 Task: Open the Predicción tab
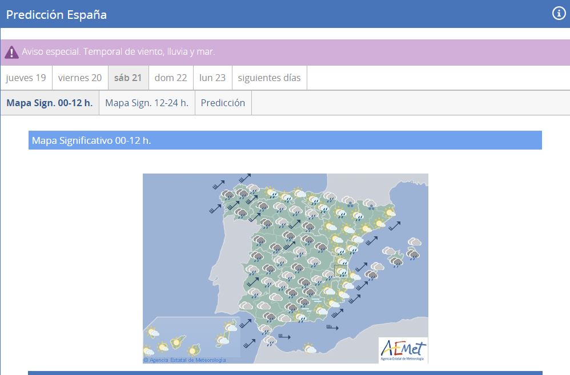[x=223, y=103]
